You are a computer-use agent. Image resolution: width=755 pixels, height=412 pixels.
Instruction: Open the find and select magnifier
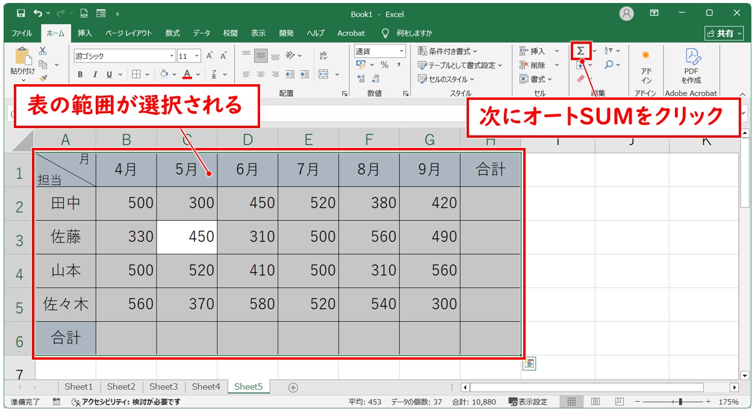click(609, 64)
